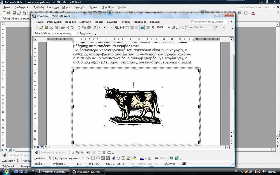Undo the last action in Έγγραφο2
280x175 pixels.
(x=101, y=28)
